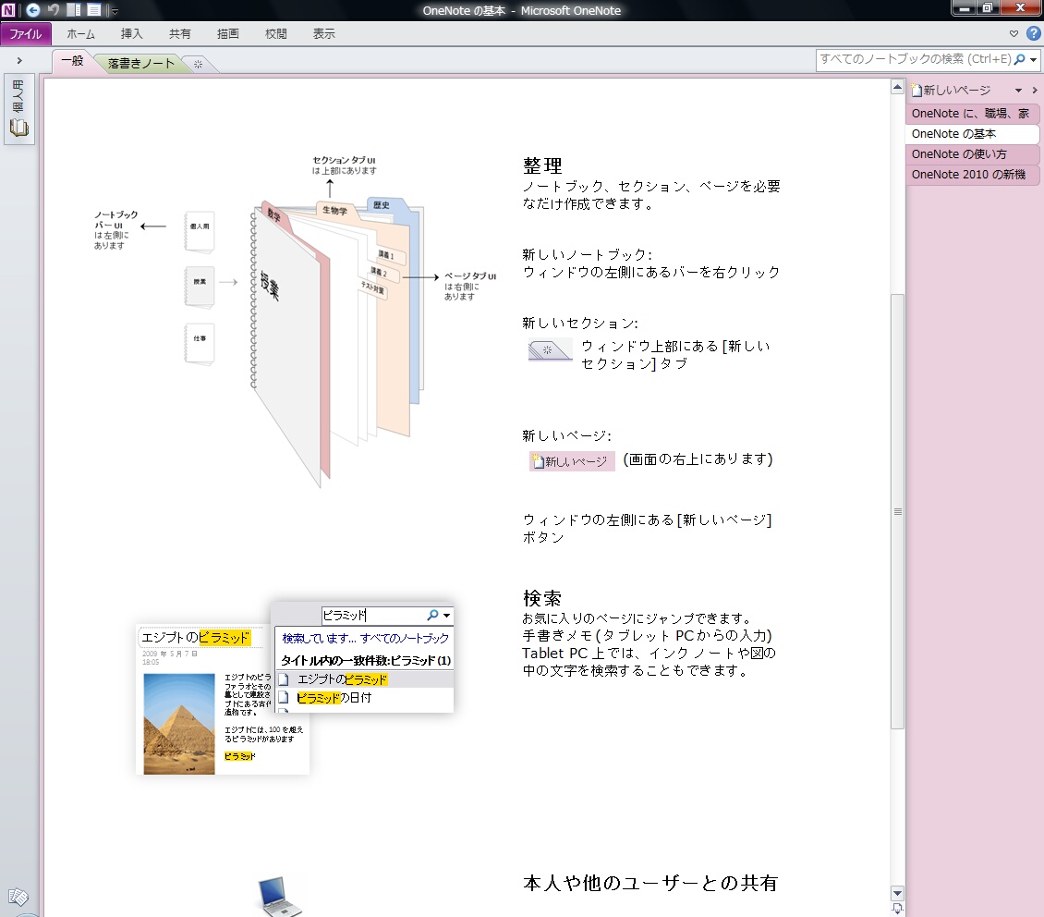Screen dimensions: 1044x917
Task: Click the 本人や他のユーザーとの共有 heading
Action: click(650, 883)
